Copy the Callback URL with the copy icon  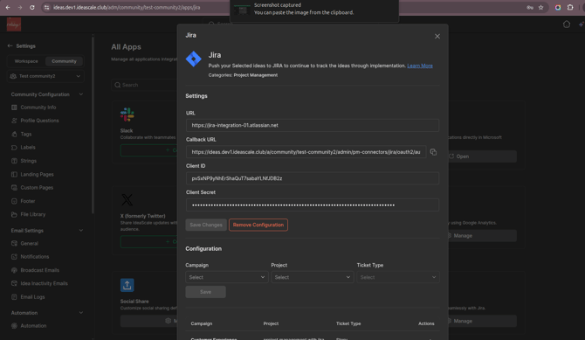(433, 152)
